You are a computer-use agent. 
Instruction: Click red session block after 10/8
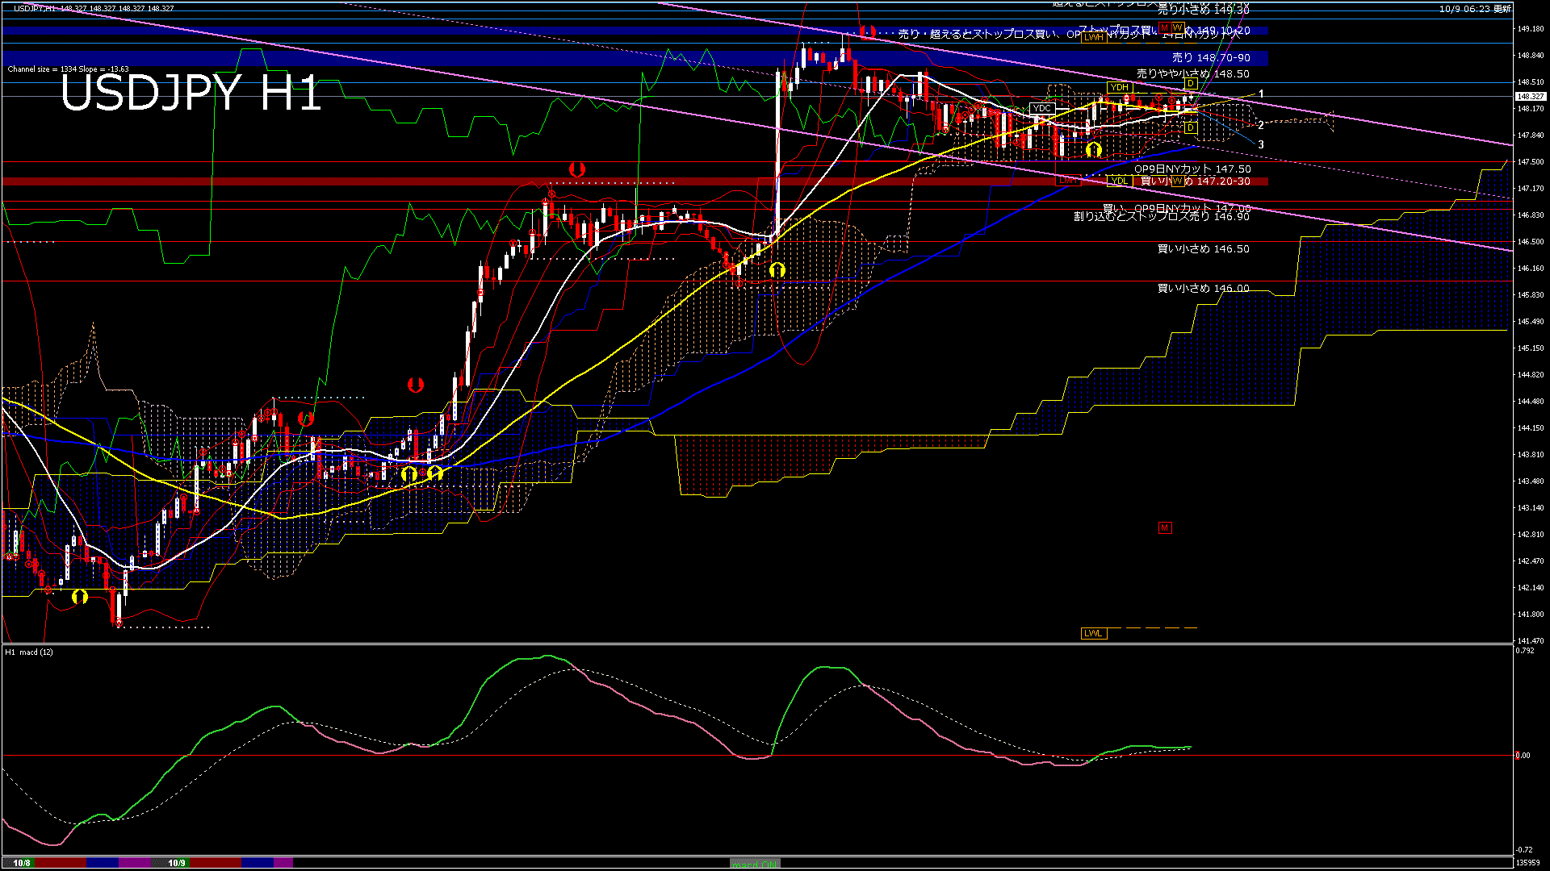(61, 863)
